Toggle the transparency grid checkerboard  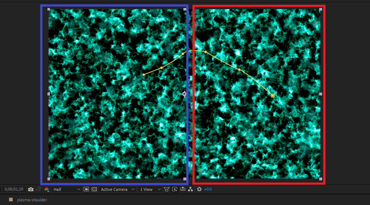pos(94,189)
